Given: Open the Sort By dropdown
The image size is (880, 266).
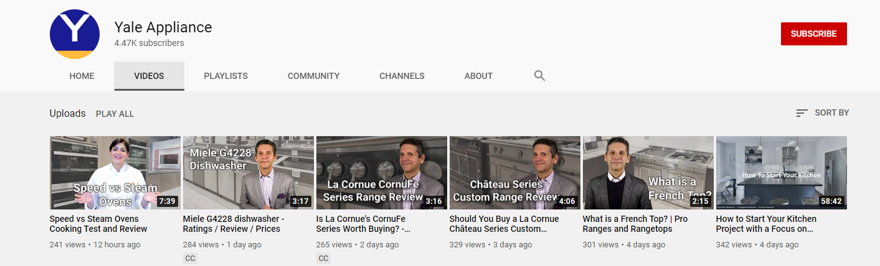Looking at the screenshot, I should point(822,113).
